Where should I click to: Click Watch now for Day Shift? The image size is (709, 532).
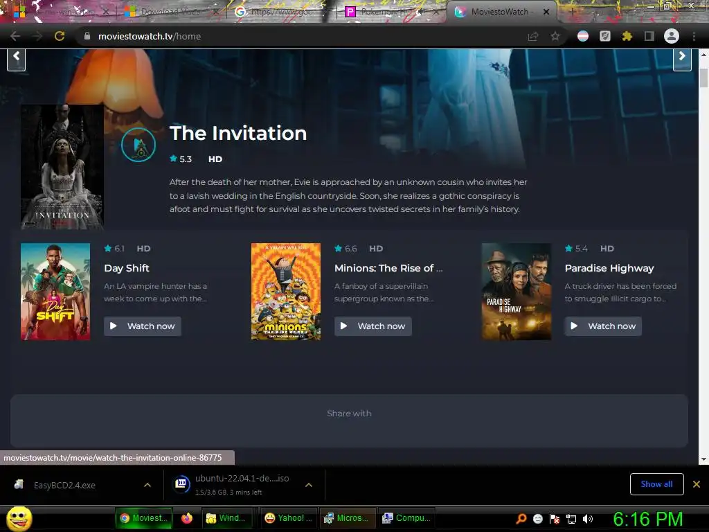[x=143, y=326]
